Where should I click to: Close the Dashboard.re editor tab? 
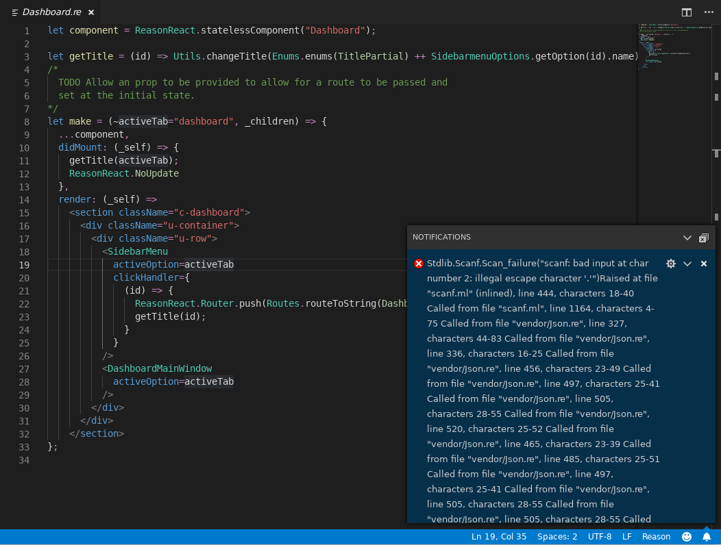91,12
